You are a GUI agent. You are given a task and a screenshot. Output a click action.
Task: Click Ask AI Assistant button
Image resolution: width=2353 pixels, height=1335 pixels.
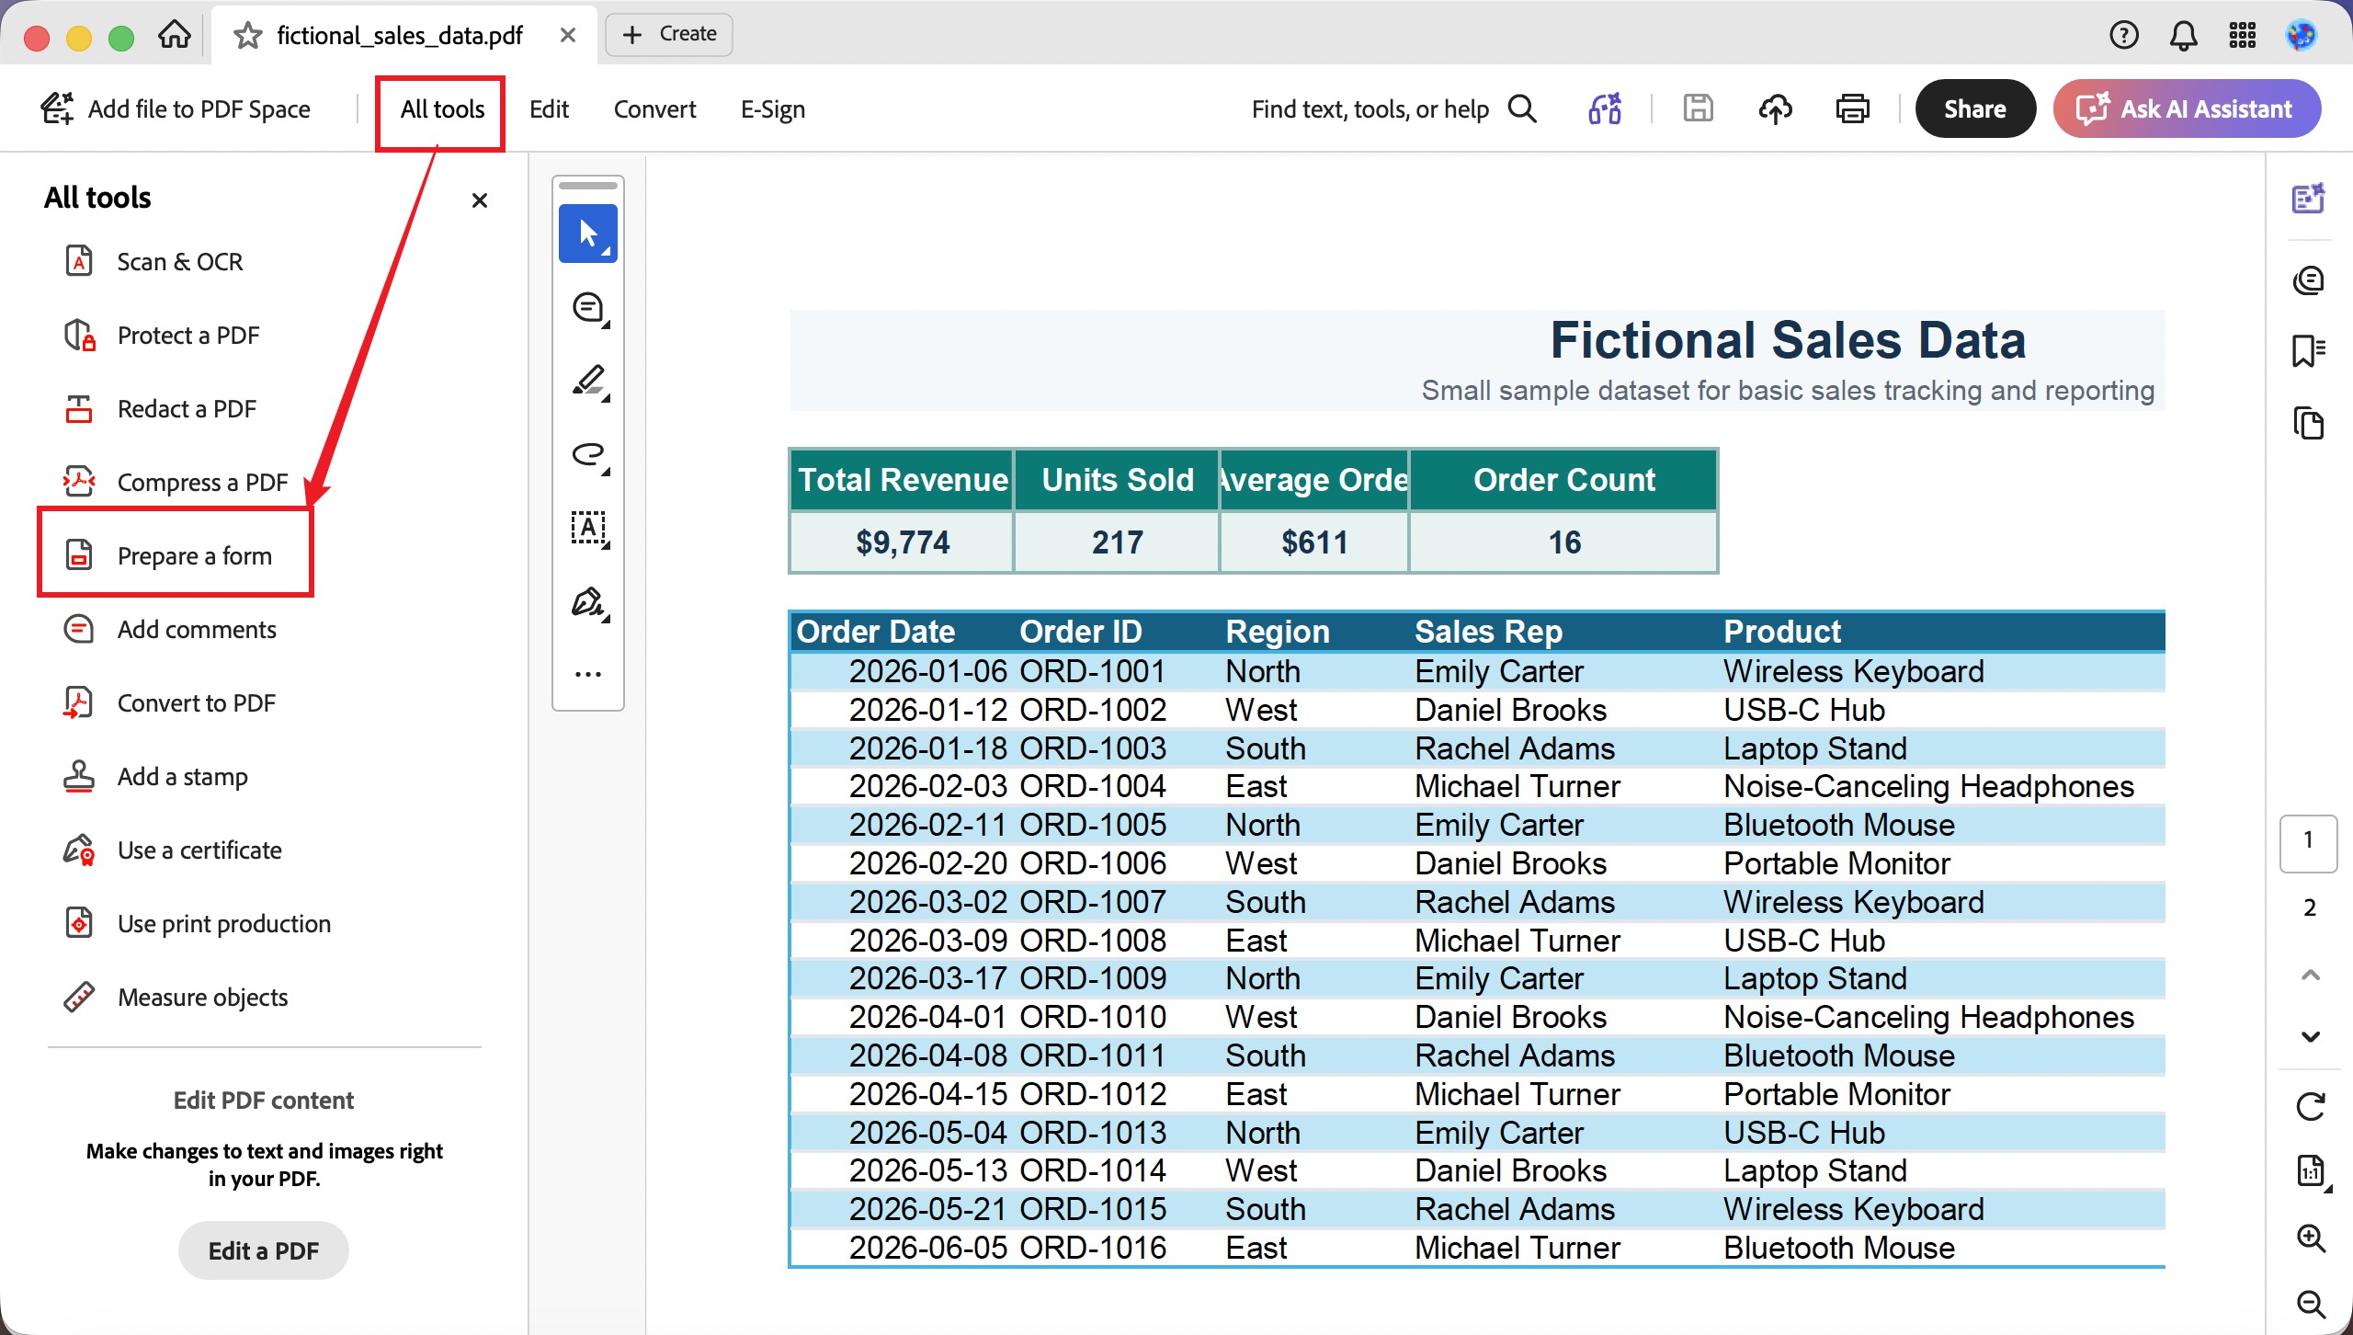pos(2187,108)
